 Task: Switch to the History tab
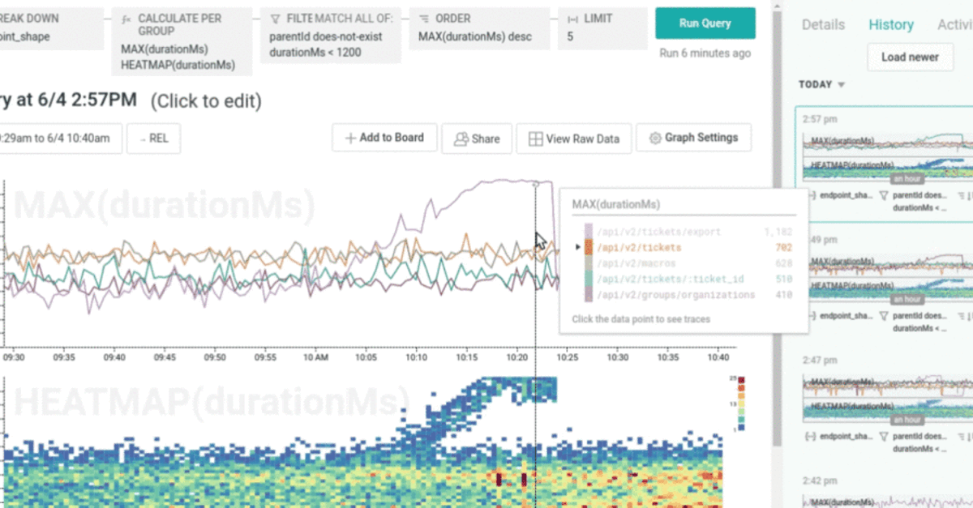(x=891, y=24)
